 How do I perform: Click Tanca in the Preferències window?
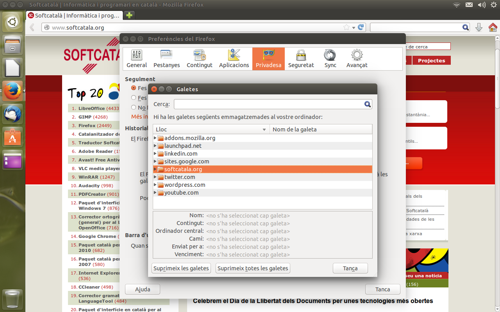point(383,289)
